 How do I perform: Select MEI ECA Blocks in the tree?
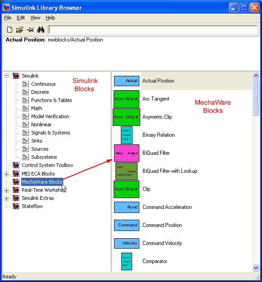point(38,174)
